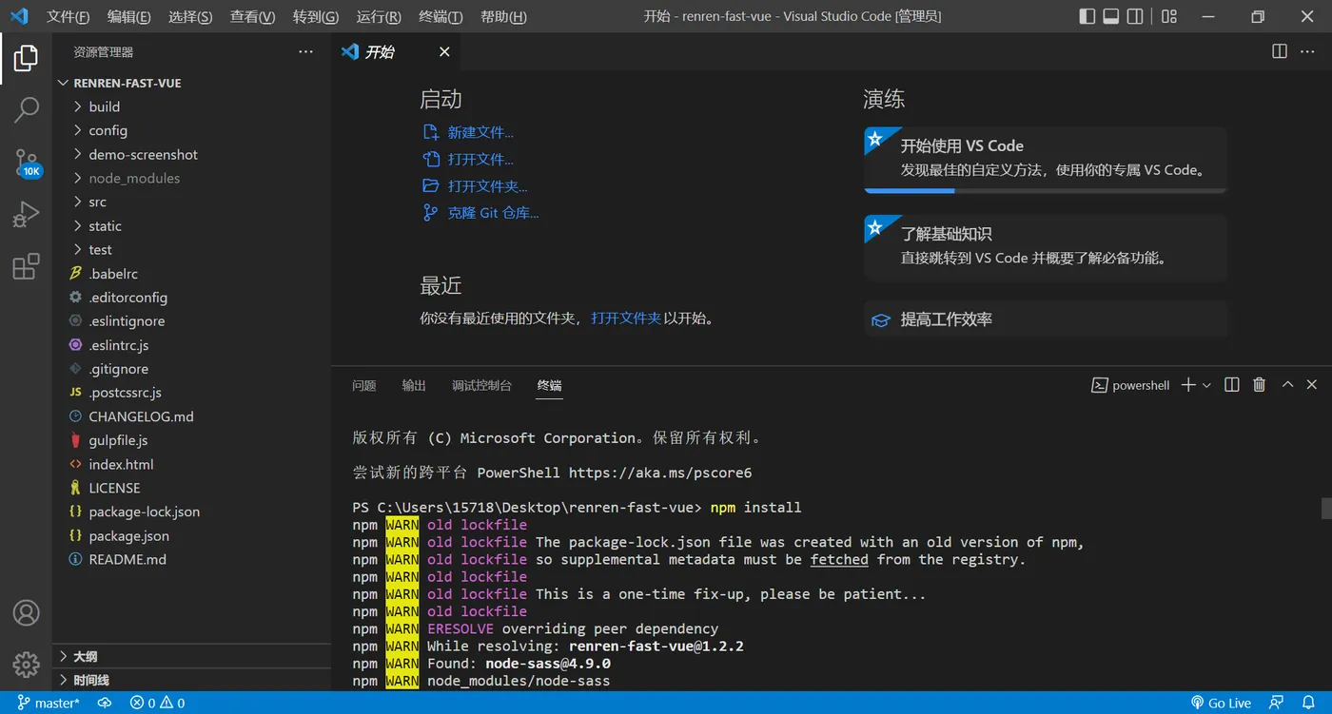The height and width of the screenshot is (714, 1332).
Task: Open notifications bell in status bar
Action: [1309, 703]
